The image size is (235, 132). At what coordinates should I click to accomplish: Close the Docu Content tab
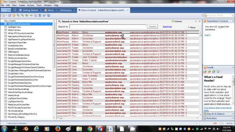click(x=128, y=10)
